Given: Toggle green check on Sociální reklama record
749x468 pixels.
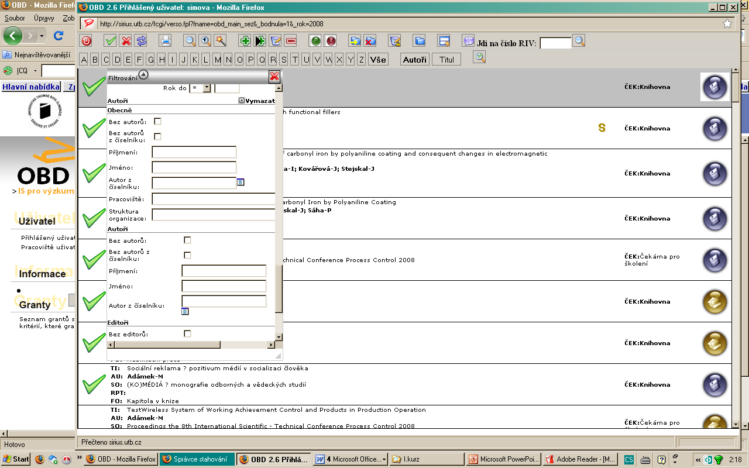Looking at the screenshot, I should tap(94, 385).
